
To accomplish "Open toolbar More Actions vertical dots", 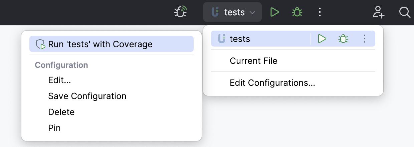I will [320, 13].
